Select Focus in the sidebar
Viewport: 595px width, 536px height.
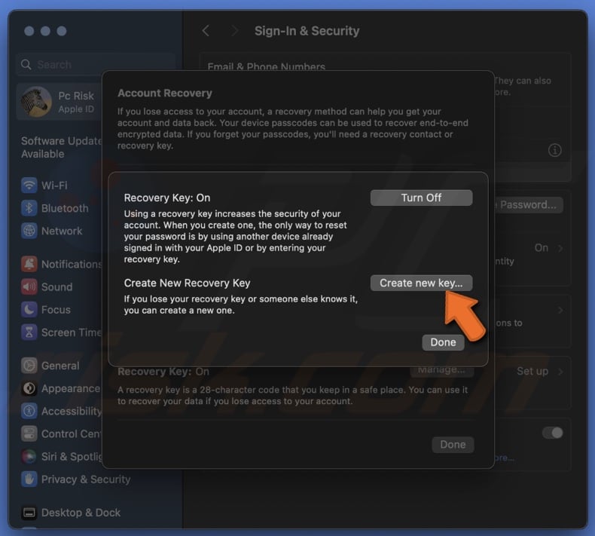coord(56,310)
